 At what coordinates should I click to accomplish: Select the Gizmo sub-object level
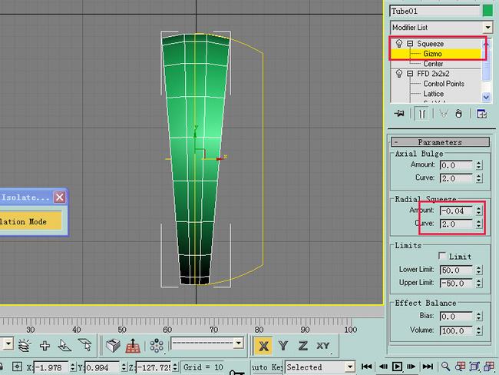(432, 54)
